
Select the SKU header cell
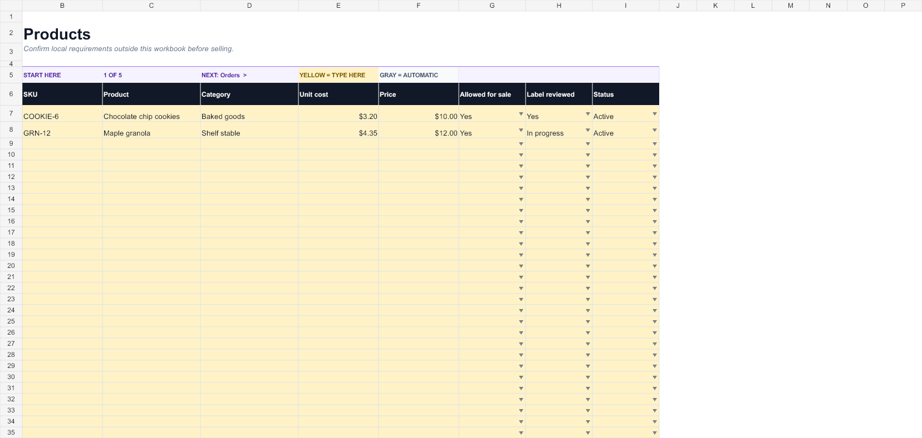pyautogui.click(x=62, y=94)
